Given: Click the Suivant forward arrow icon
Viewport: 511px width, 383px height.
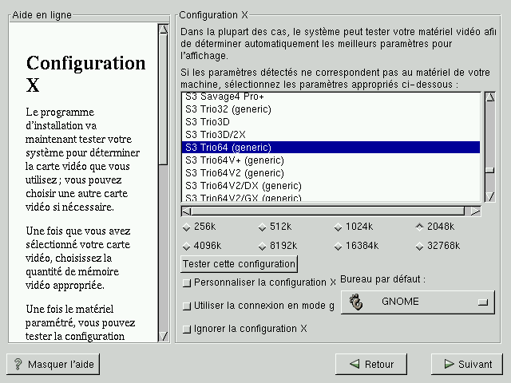Looking at the screenshot, I should tap(449, 364).
